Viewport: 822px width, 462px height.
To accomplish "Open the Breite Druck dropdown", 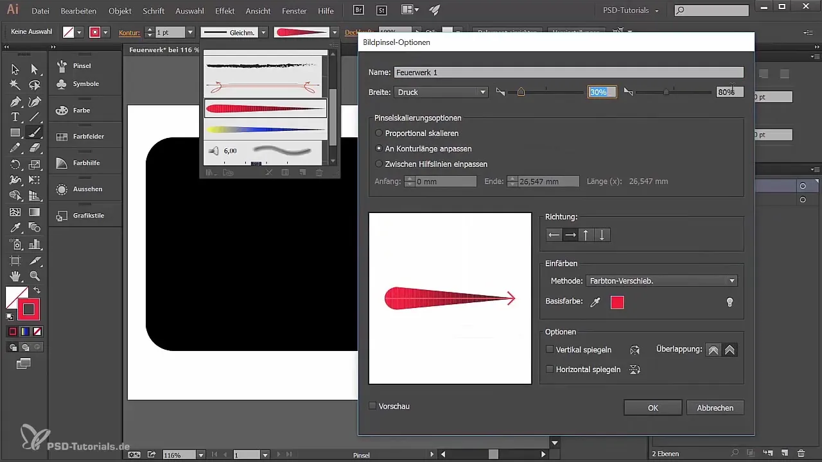I will 441,92.
